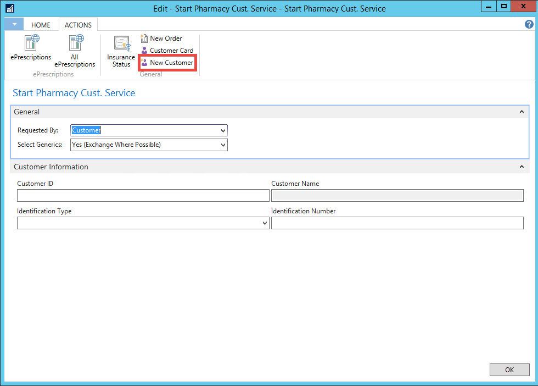Select the ACTIONS ribbon tab
The image size is (538, 386).
[78, 25]
